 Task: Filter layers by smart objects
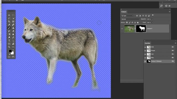149,16
